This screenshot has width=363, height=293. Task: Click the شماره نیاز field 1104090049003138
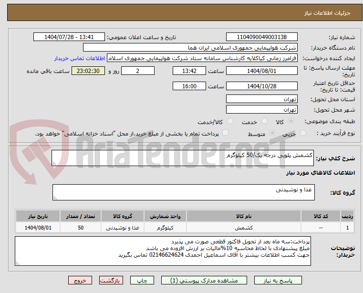click(x=261, y=37)
